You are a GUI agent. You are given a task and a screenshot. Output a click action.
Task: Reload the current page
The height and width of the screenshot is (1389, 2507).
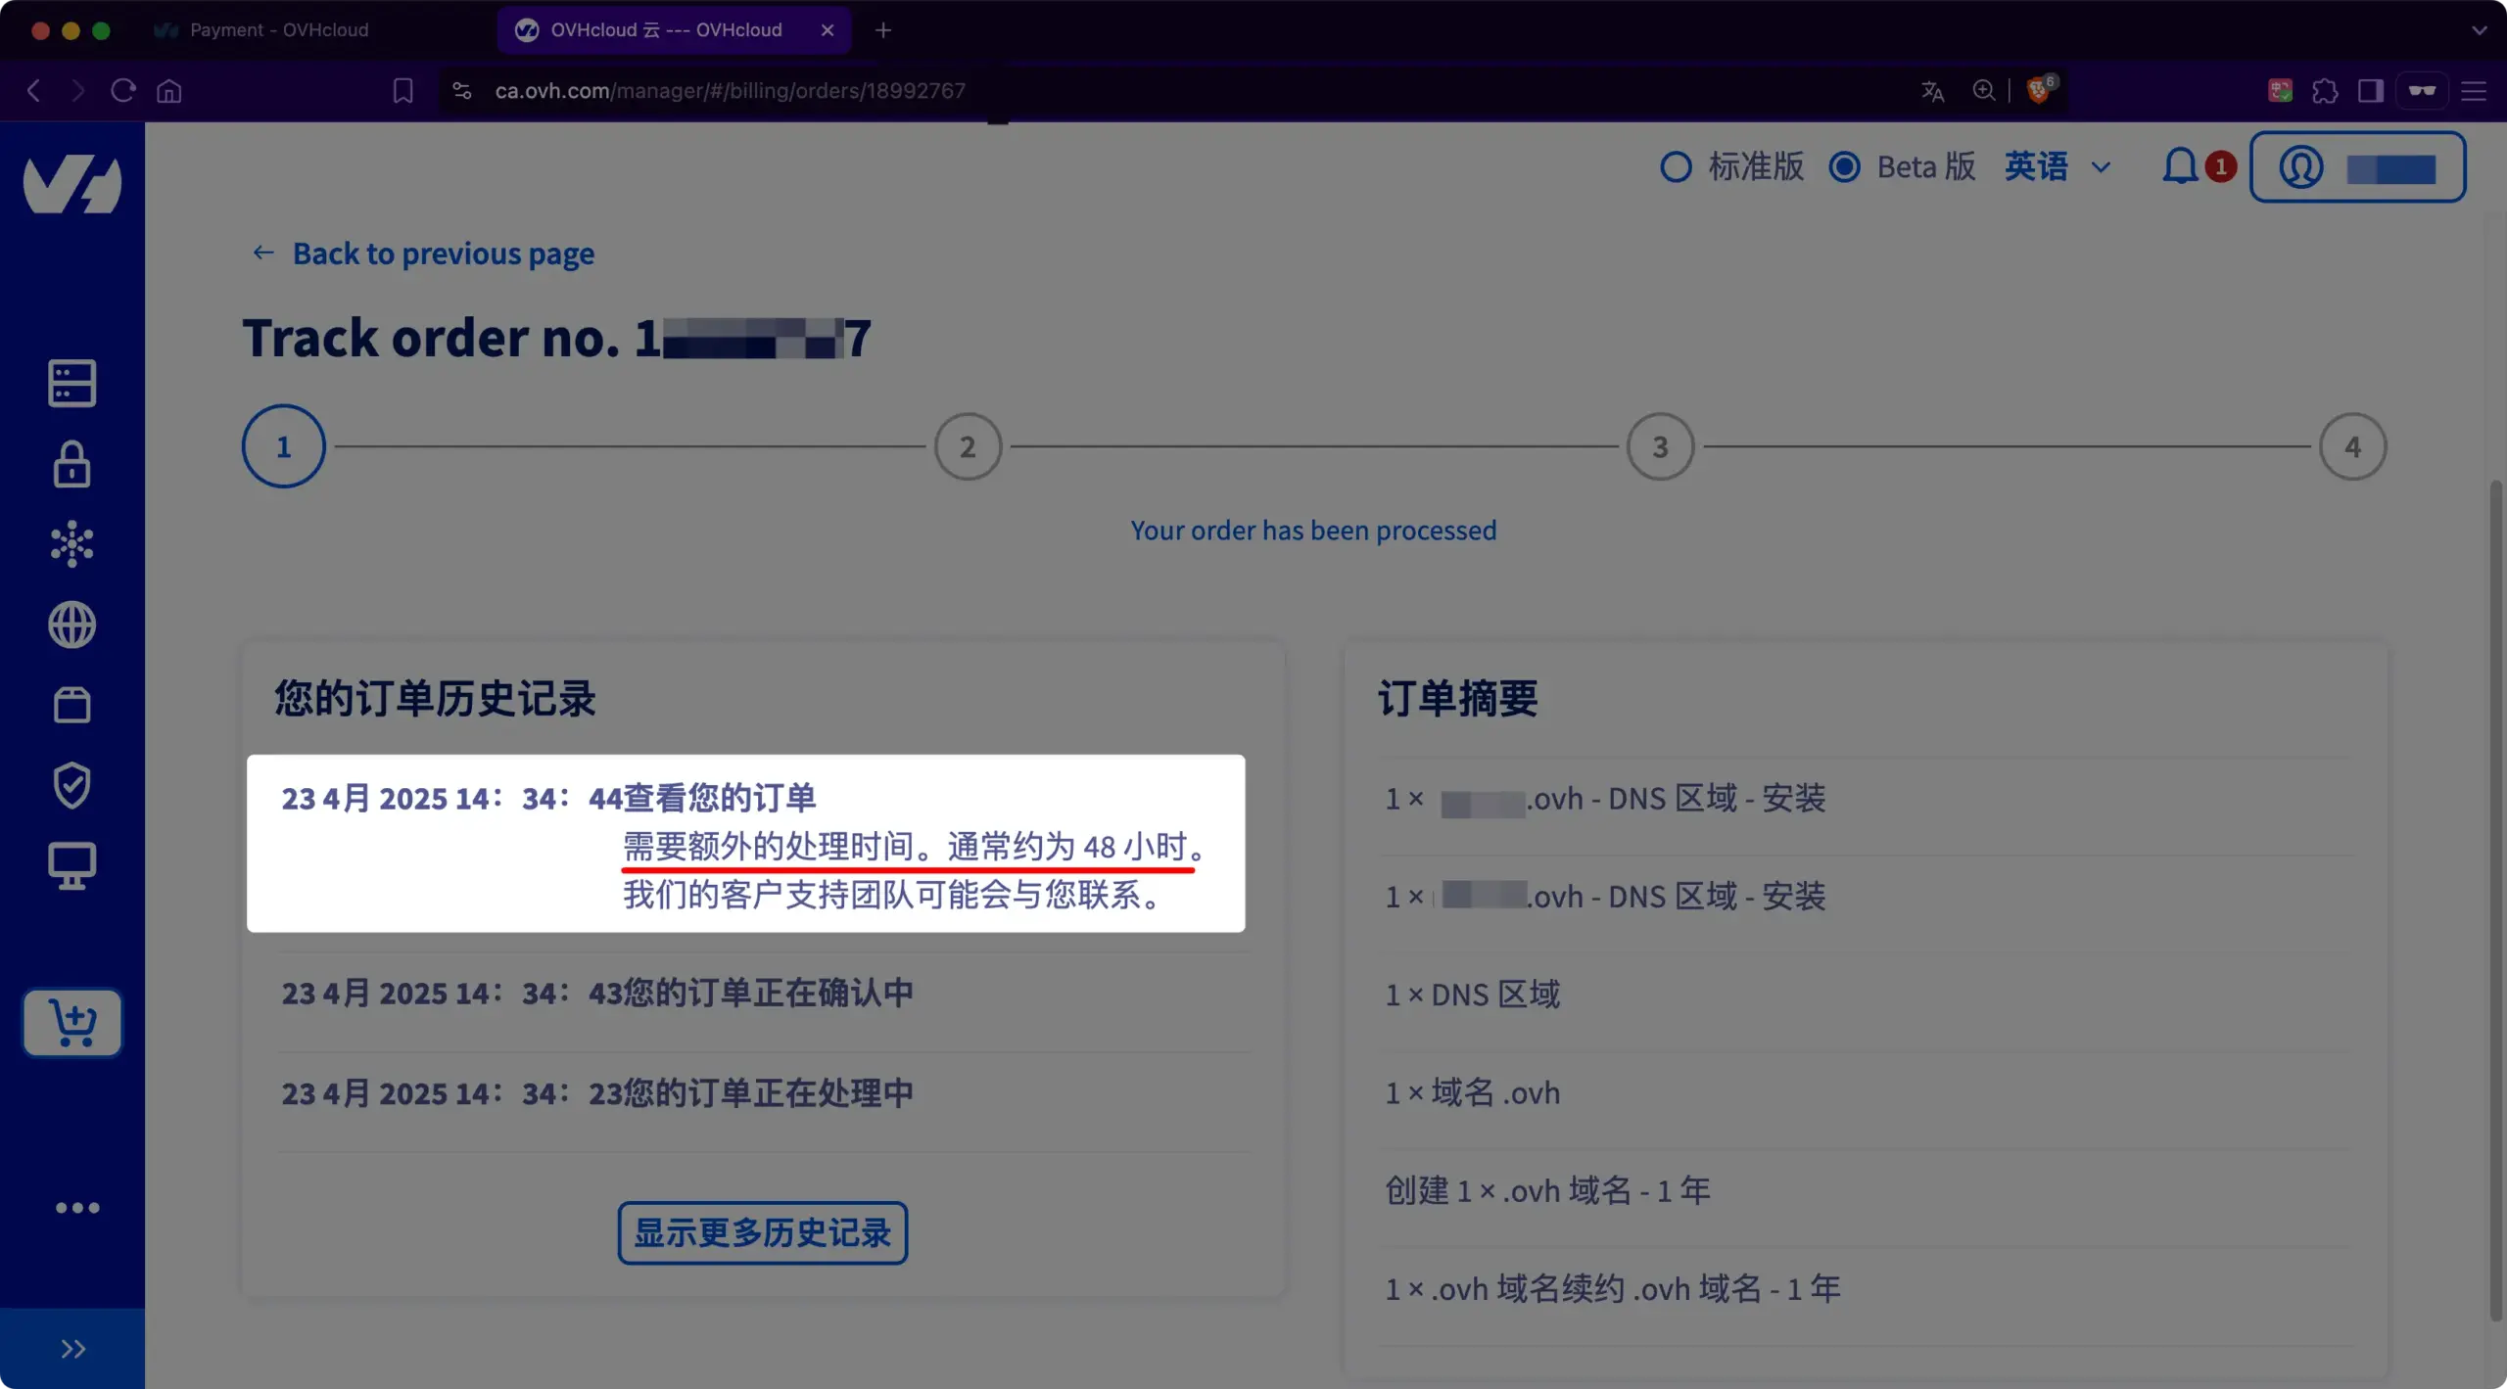click(123, 91)
